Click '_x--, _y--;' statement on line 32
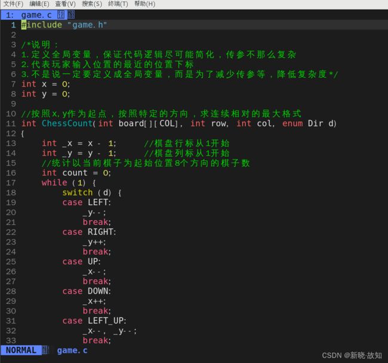The image size is (388, 363). (110, 331)
